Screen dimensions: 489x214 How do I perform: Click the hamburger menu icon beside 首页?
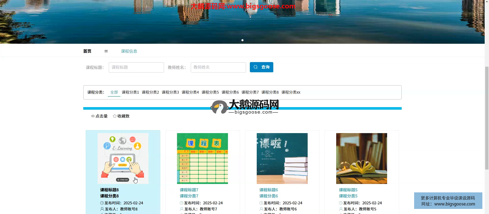(x=106, y=51)
